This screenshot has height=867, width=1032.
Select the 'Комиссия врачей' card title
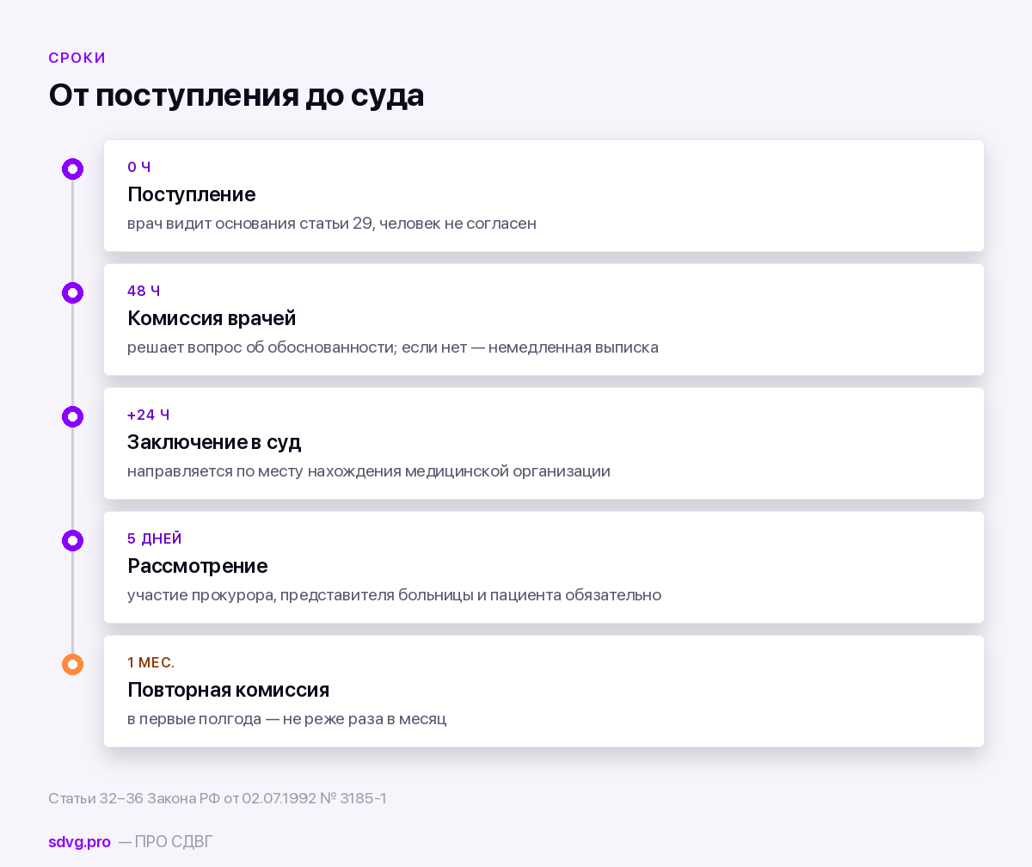(x=212, y=318)
